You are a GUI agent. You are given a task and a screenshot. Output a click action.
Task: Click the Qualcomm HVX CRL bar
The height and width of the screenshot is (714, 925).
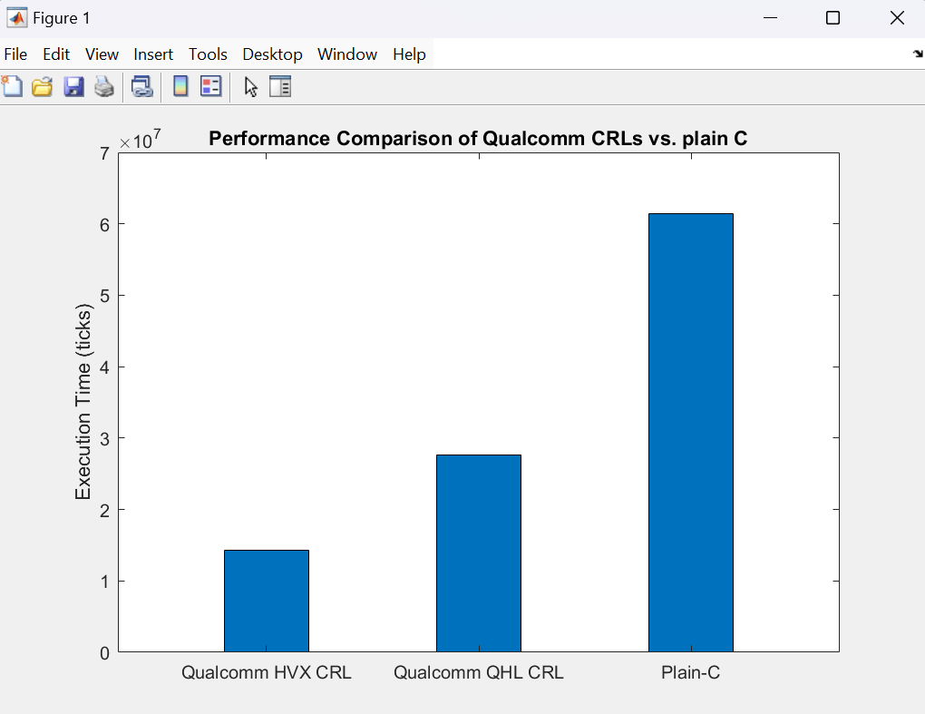tap(266, 601)
